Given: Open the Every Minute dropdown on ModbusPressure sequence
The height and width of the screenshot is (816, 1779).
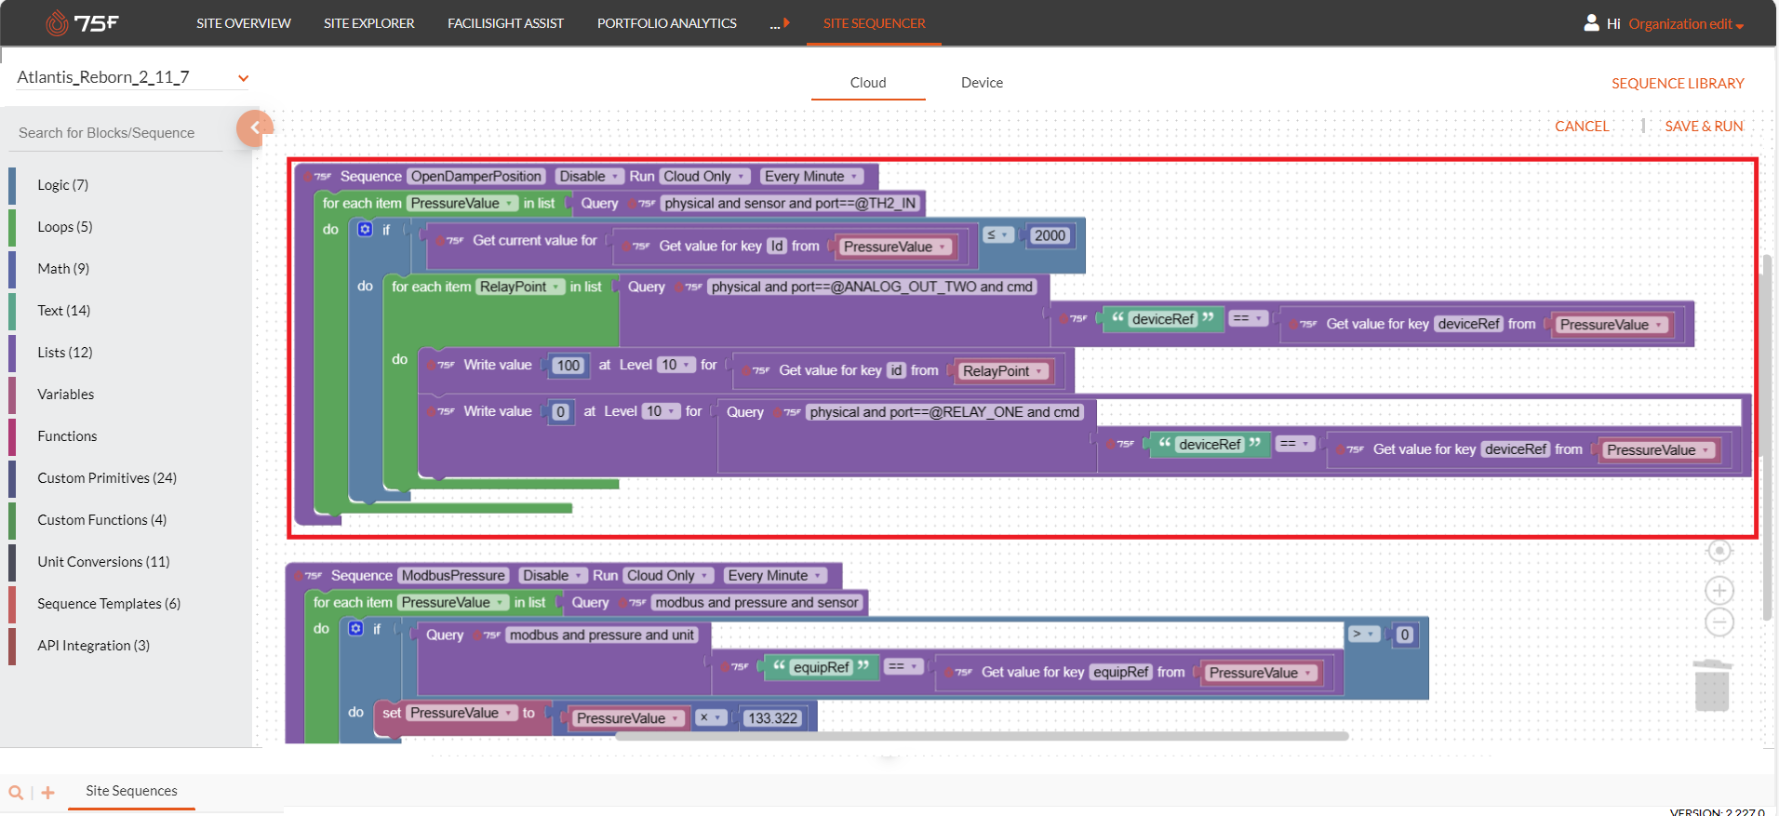Looking at the screenshot, I should (775, 576).
